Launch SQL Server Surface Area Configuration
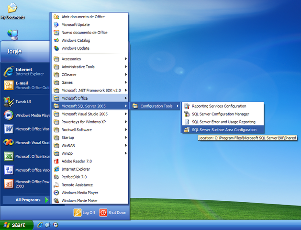 click(223, 130)
